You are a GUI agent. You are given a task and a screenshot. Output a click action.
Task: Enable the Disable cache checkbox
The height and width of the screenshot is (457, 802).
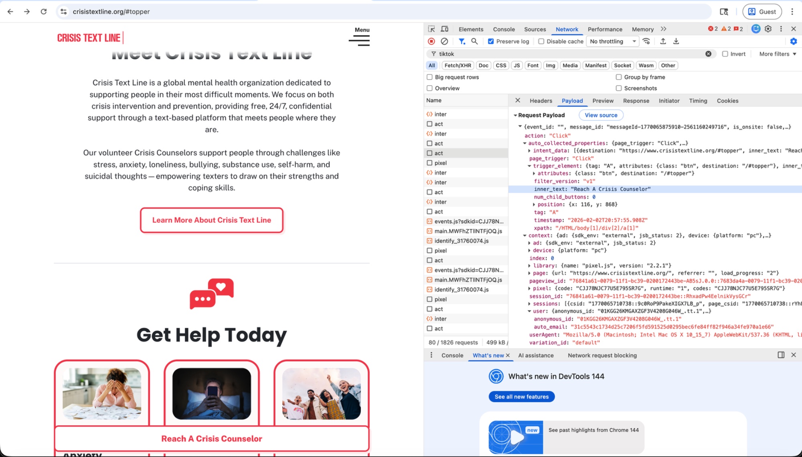click(541, 41)
